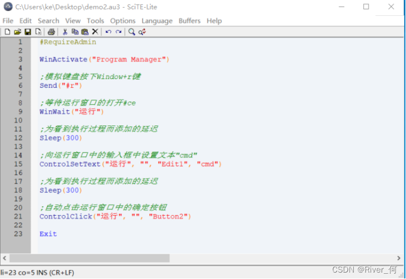This screenshot has height=279, width=406.
Task: Click the Undo arrow icon
Action: pyautogui.click(x=108, y=32)
